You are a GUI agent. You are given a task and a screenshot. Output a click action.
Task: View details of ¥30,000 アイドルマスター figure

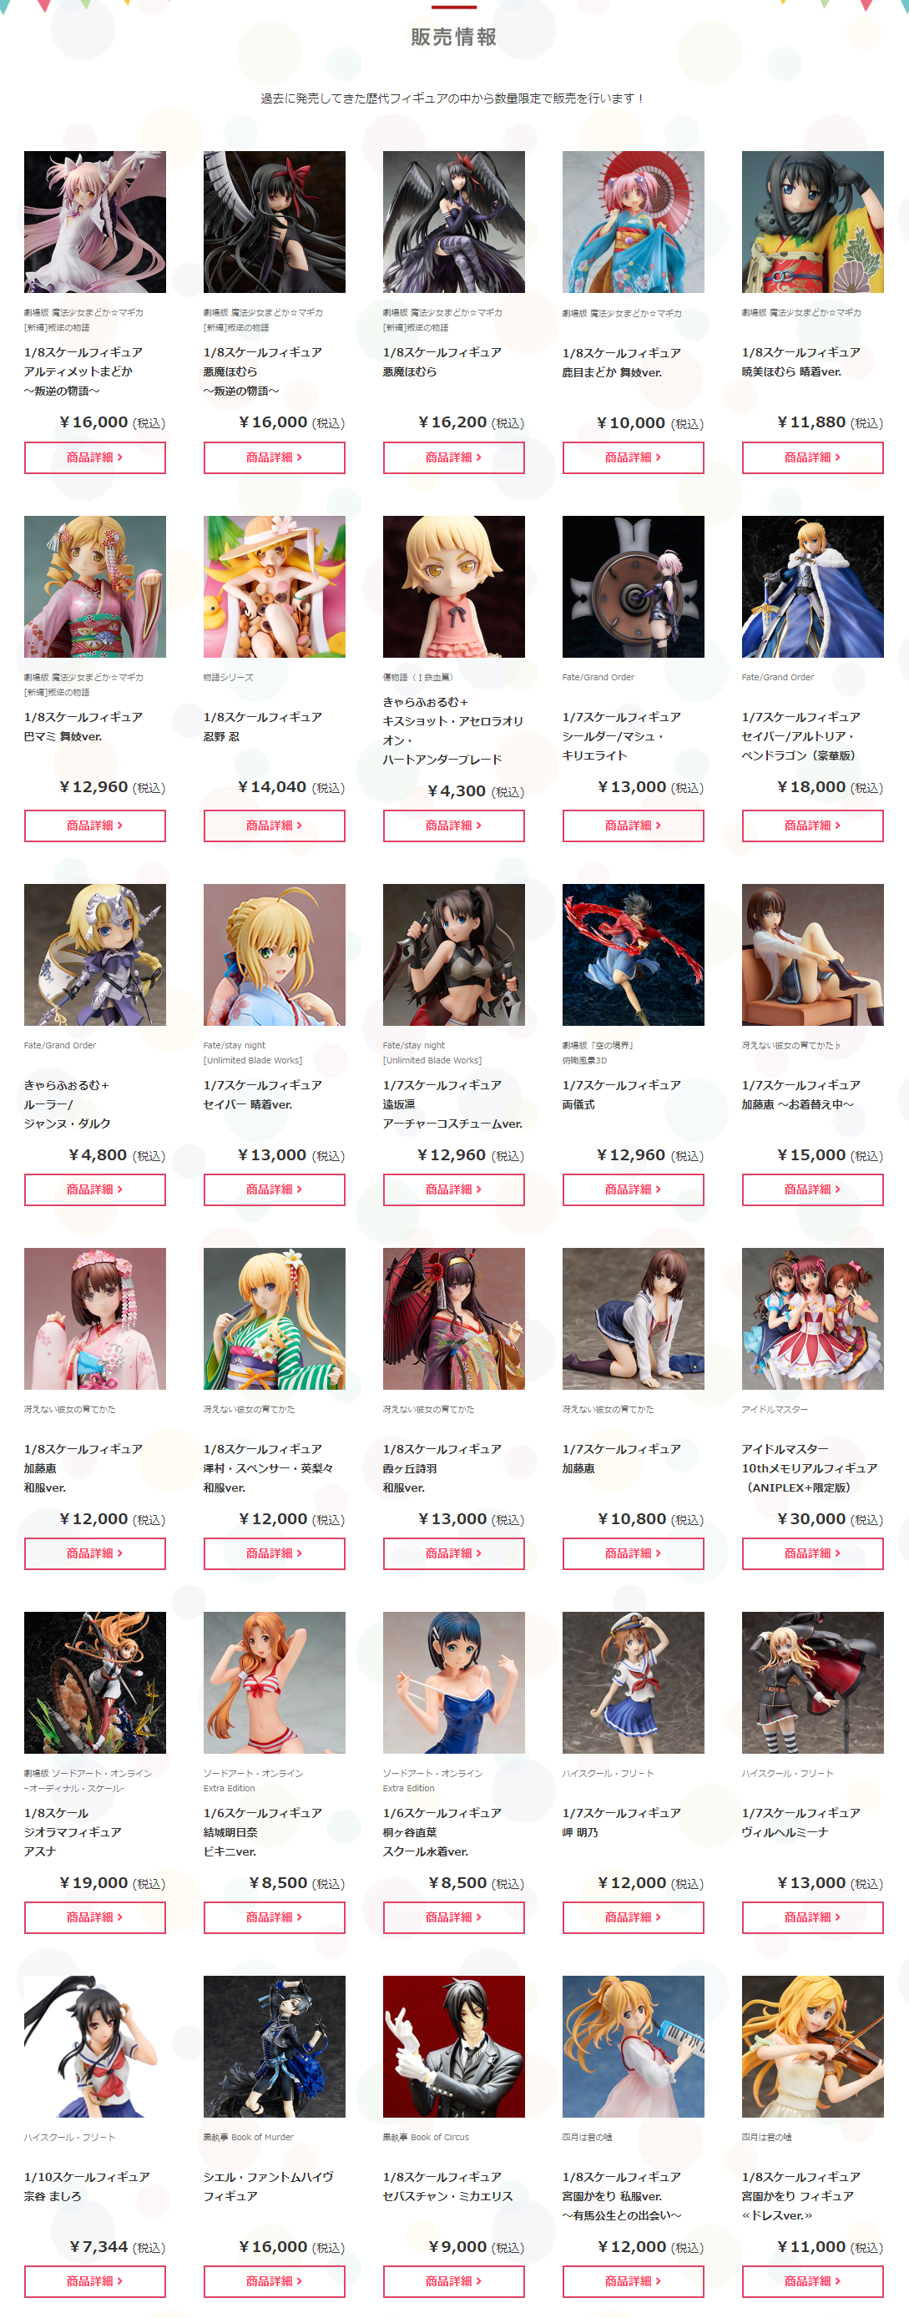[x=812, y=1553]
